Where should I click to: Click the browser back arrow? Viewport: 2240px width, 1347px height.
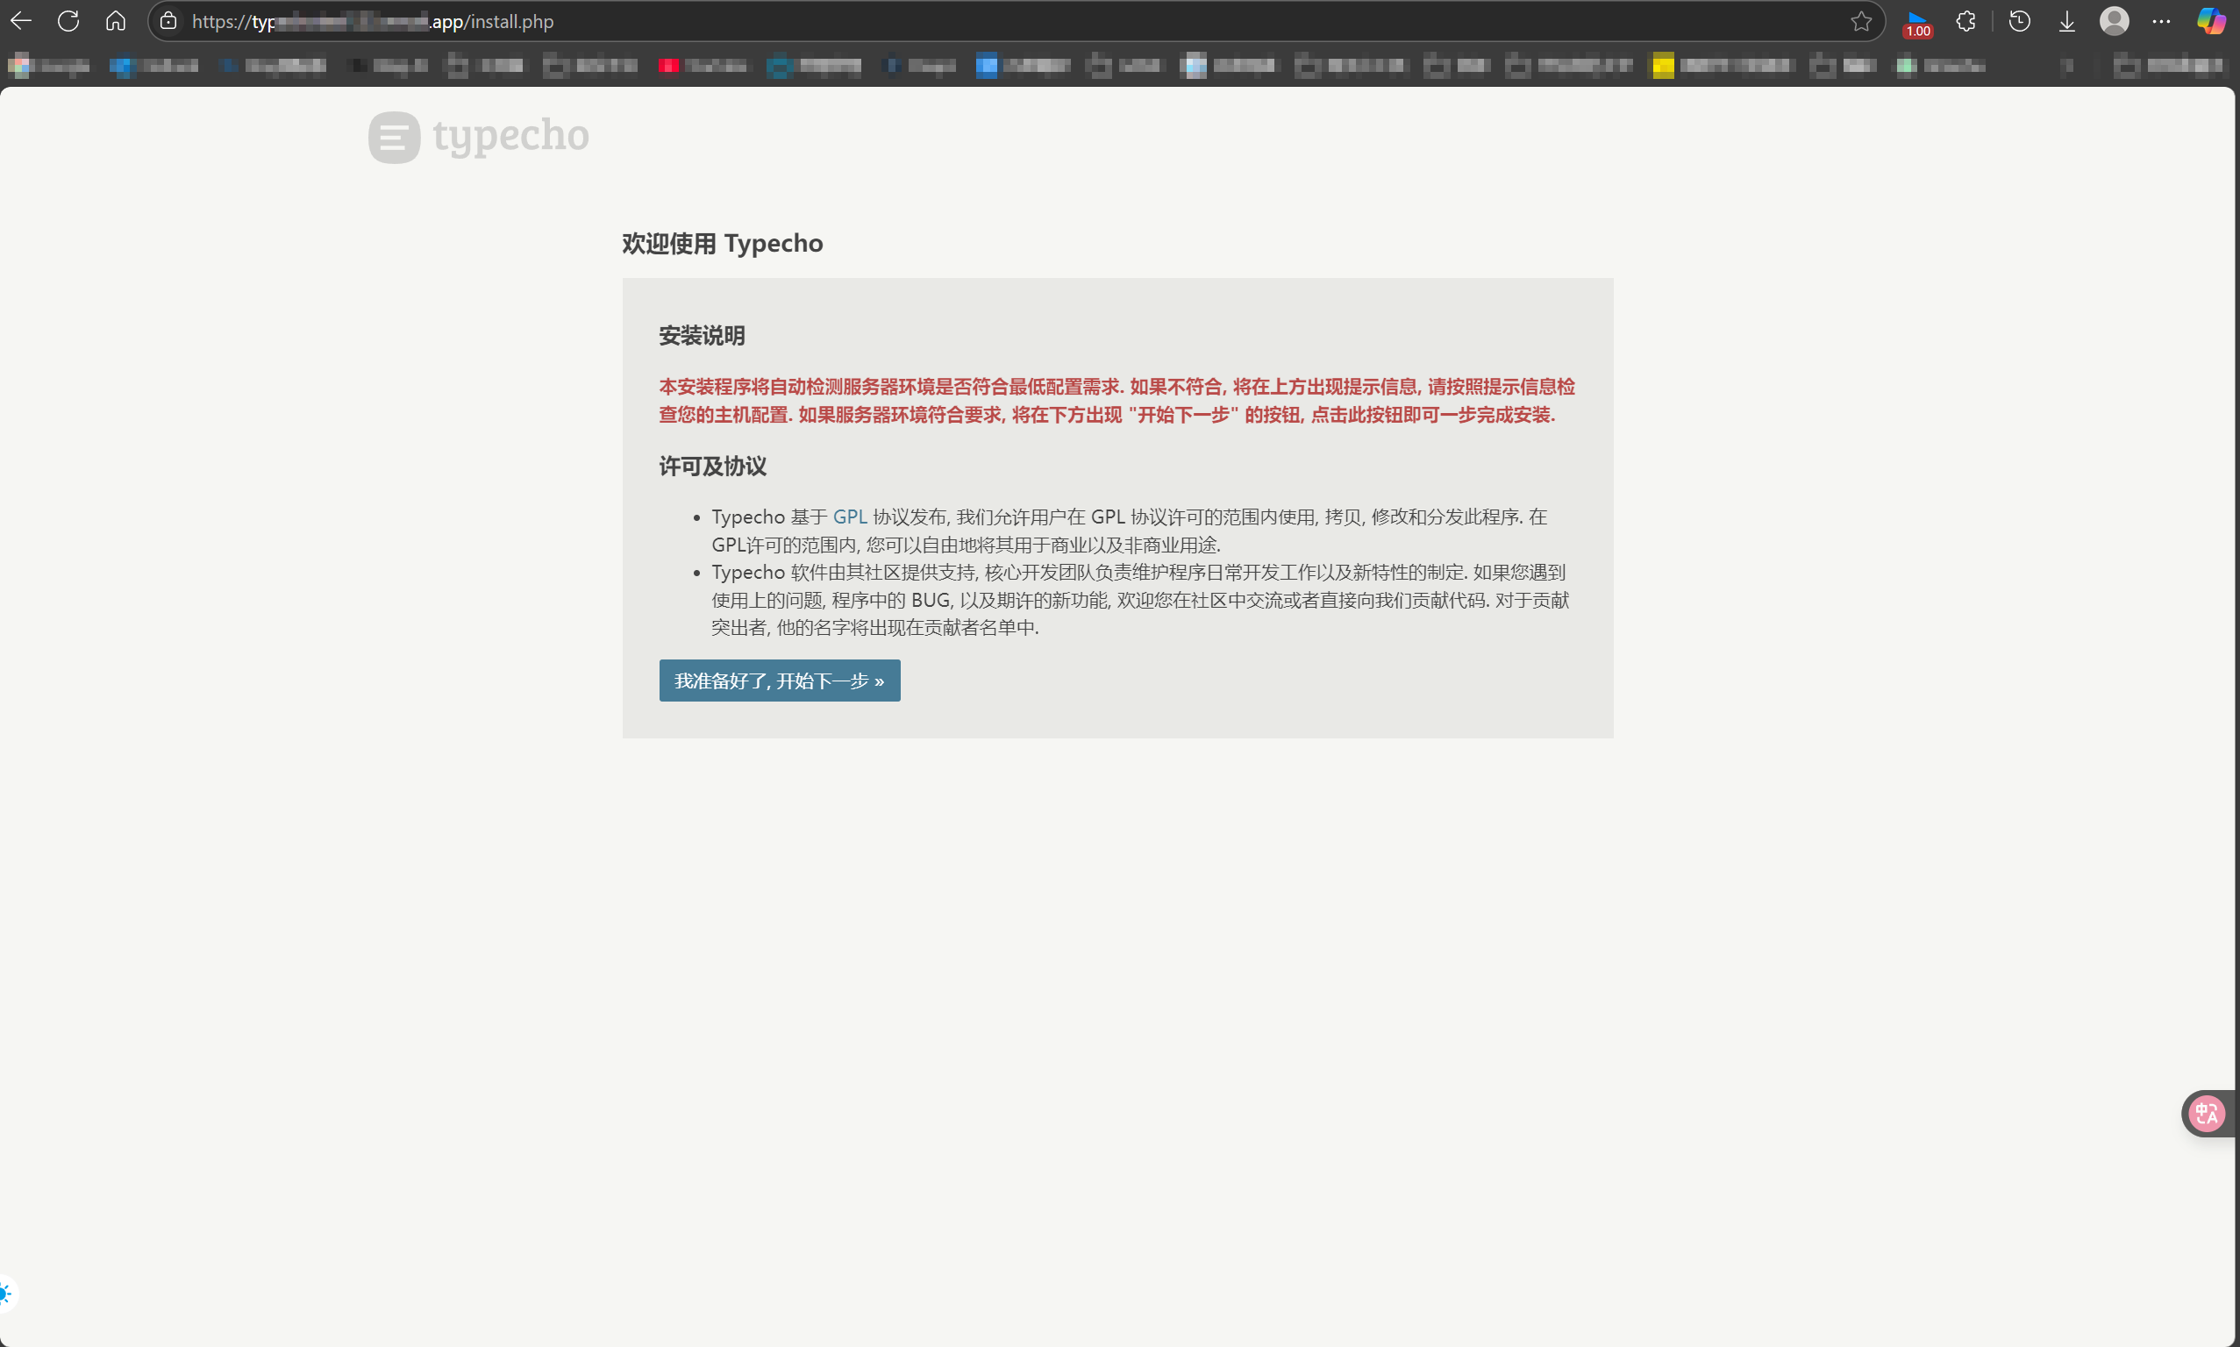click(21, 21)
